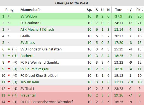Open the FC Gratkorn I team link
Screen dimensions: 144x105
[31, 23]
